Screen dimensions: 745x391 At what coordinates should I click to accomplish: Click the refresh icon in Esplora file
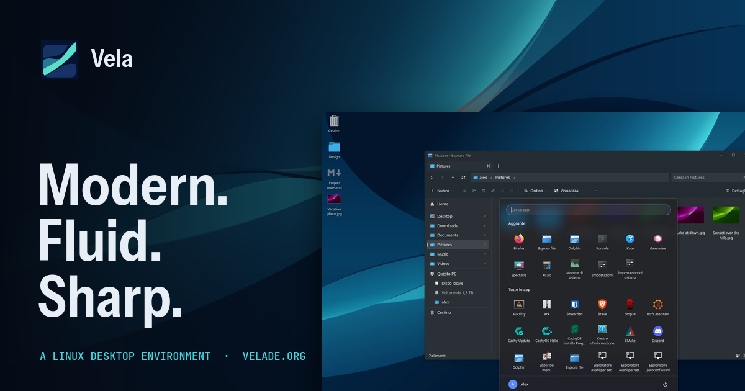coord(463,178)
